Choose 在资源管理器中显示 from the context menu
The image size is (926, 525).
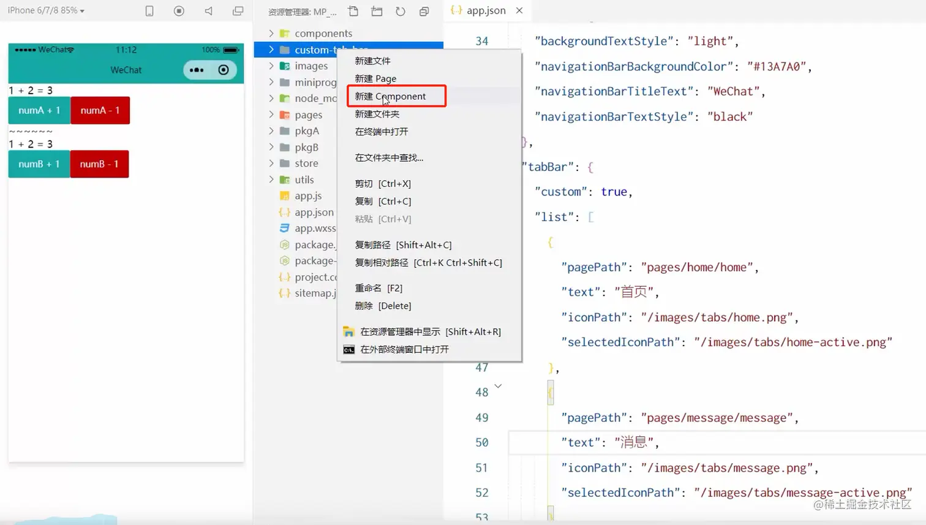[x=429, y=331]
